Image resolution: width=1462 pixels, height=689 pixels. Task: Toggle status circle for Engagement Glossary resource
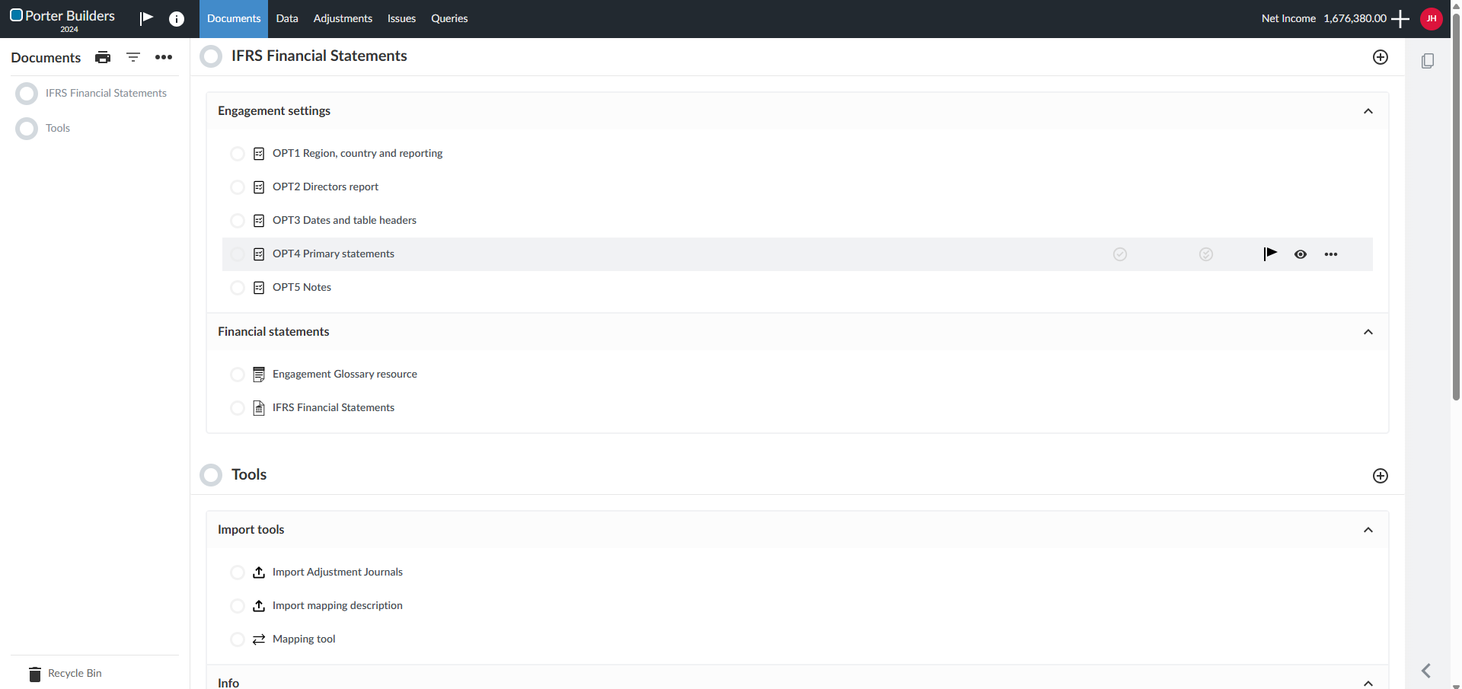tap(238, 375)
